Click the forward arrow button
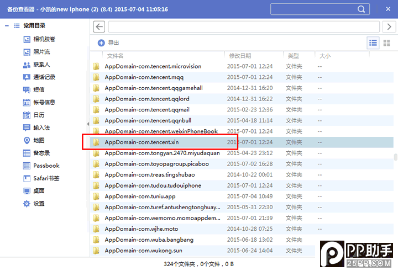398x271 pixels. [389, 26]
